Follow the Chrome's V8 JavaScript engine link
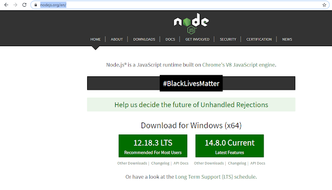This screenshot has width=332, height=190. [239, 65]
